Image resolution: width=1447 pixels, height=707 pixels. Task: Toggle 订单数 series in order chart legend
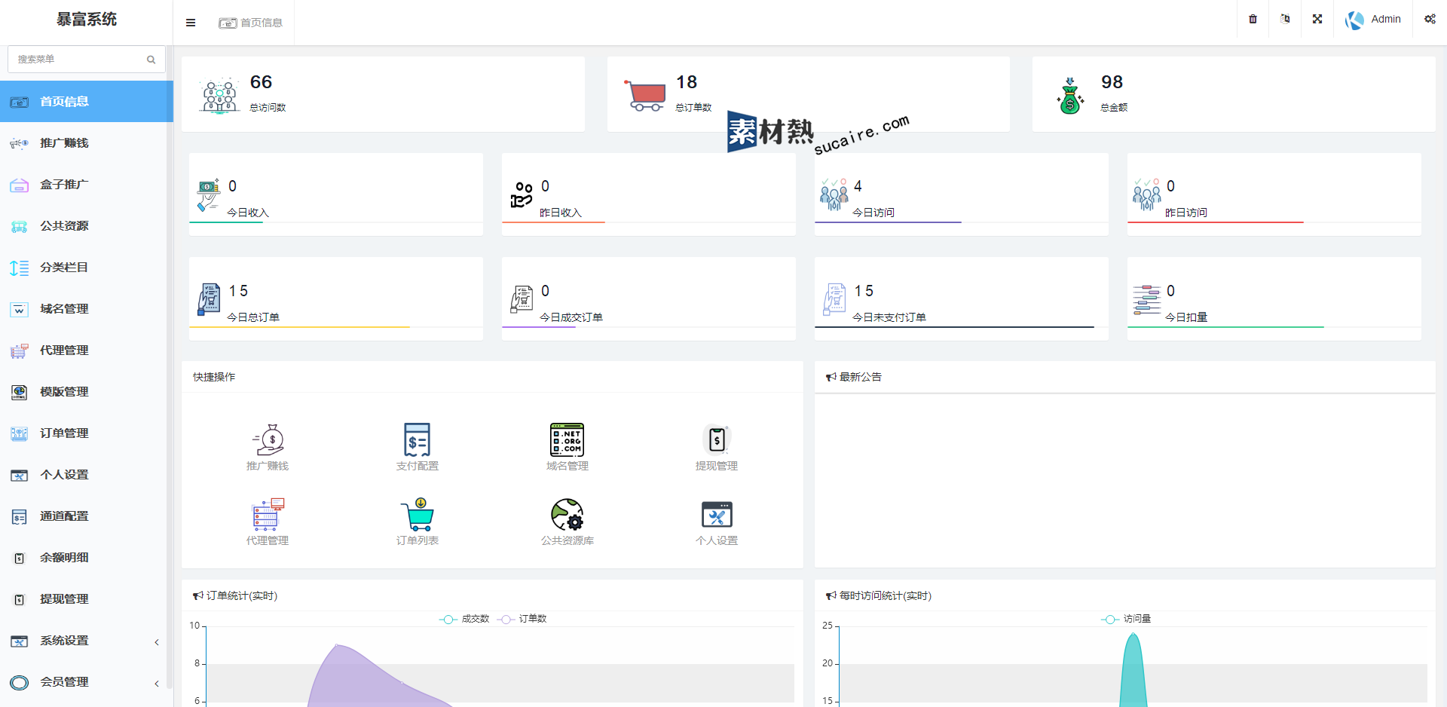point(522,619)
